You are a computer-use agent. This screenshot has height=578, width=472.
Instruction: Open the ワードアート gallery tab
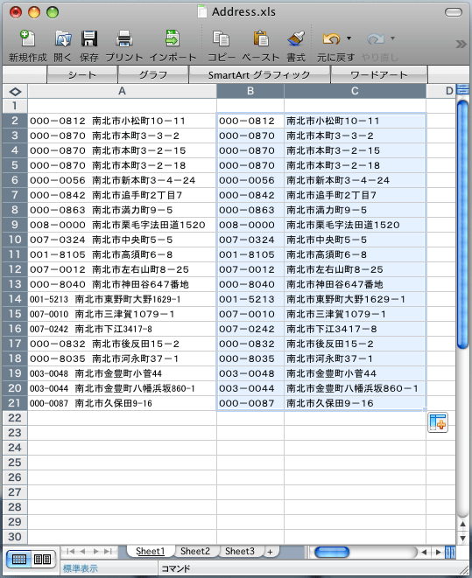379,75
